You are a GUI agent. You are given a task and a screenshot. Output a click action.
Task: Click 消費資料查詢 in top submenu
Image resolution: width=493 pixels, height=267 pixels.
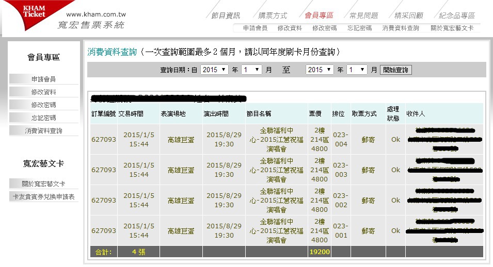coord(401,28)
